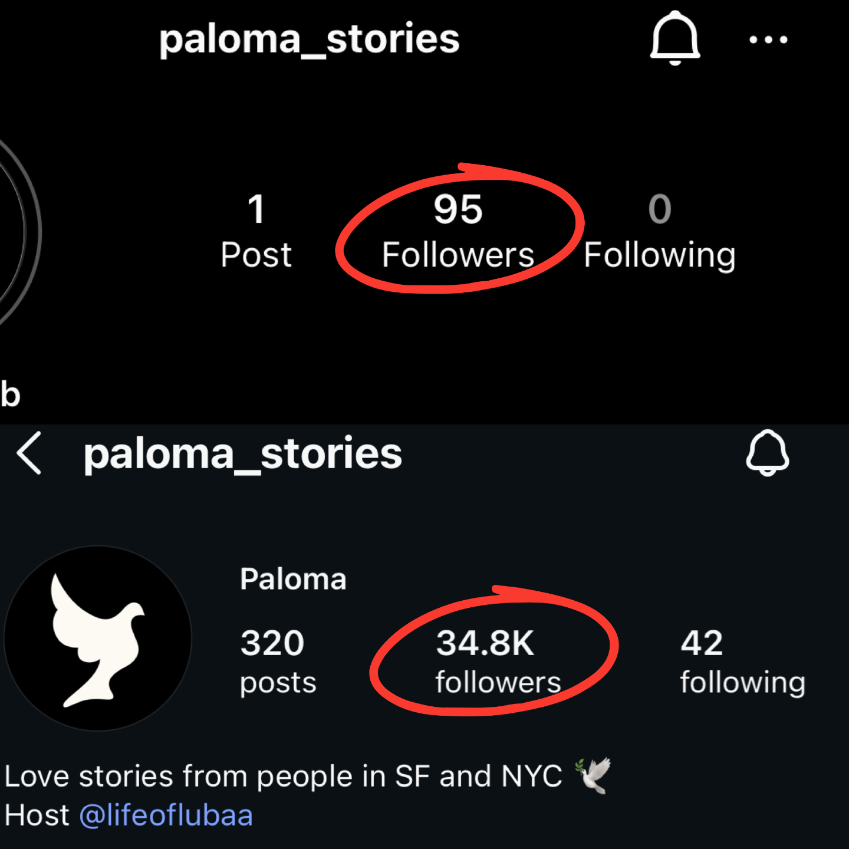Tap the notification bell in the upper profile
849x849 pixels.
pos(675,38)
